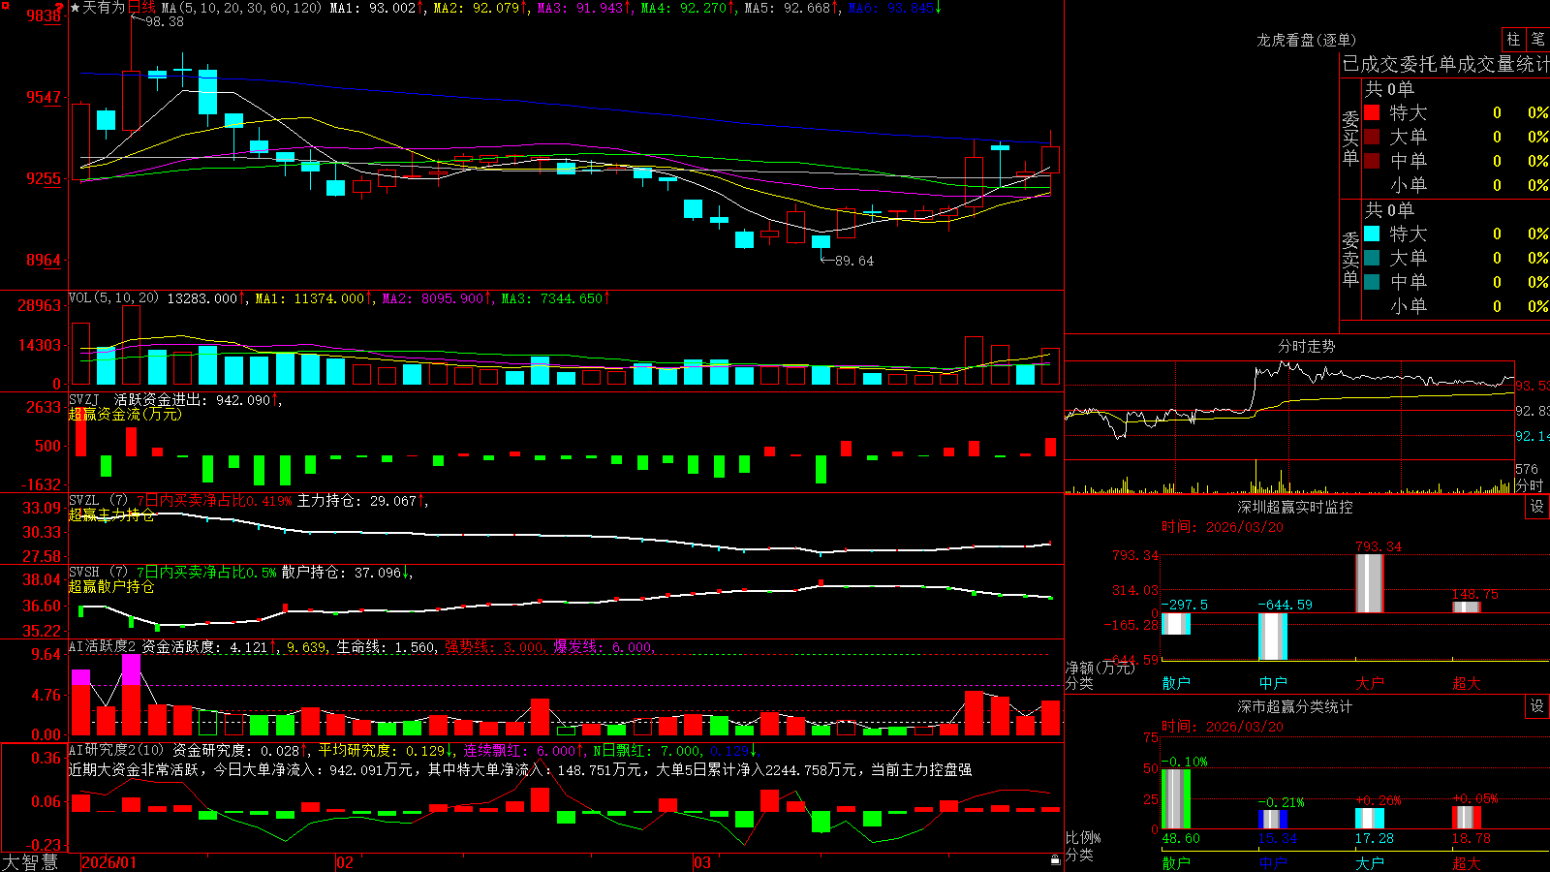The image size is (1550, 872).
Task: Select the 日线 period label
Action: click(141, 8)
